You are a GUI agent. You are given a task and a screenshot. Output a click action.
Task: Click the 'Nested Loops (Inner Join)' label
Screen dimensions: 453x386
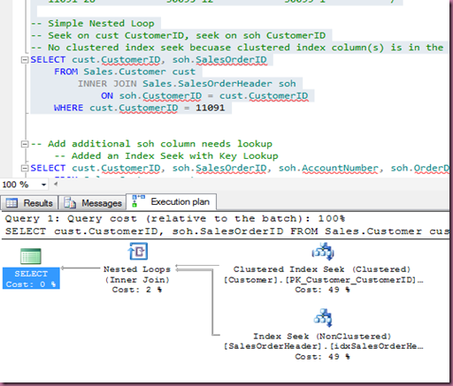137,275
